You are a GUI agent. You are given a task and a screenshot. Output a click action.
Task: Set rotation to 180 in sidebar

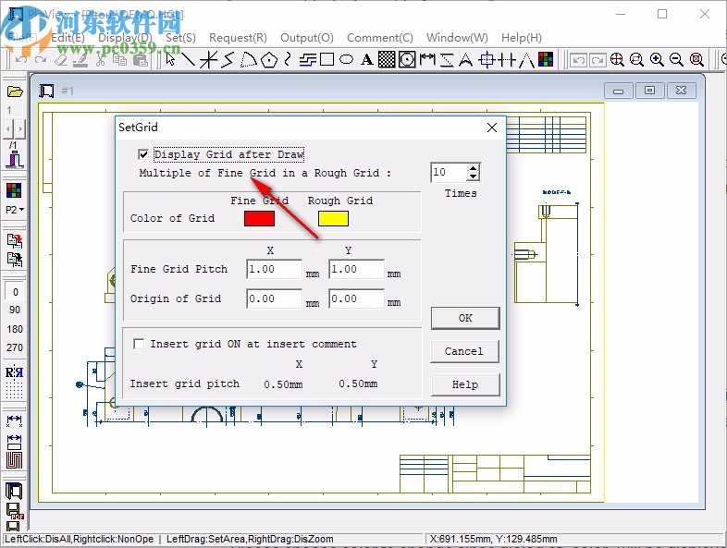15,329
